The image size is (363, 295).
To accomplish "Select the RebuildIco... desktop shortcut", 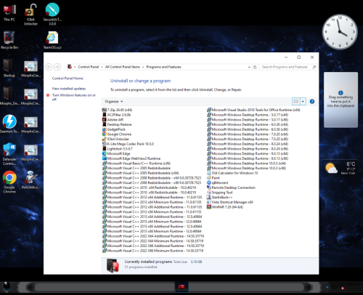I will (x=30, y=180).
